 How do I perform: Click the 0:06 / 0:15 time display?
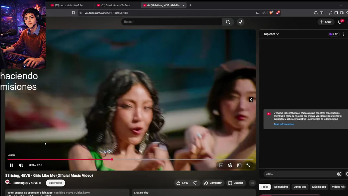[36, 165]
